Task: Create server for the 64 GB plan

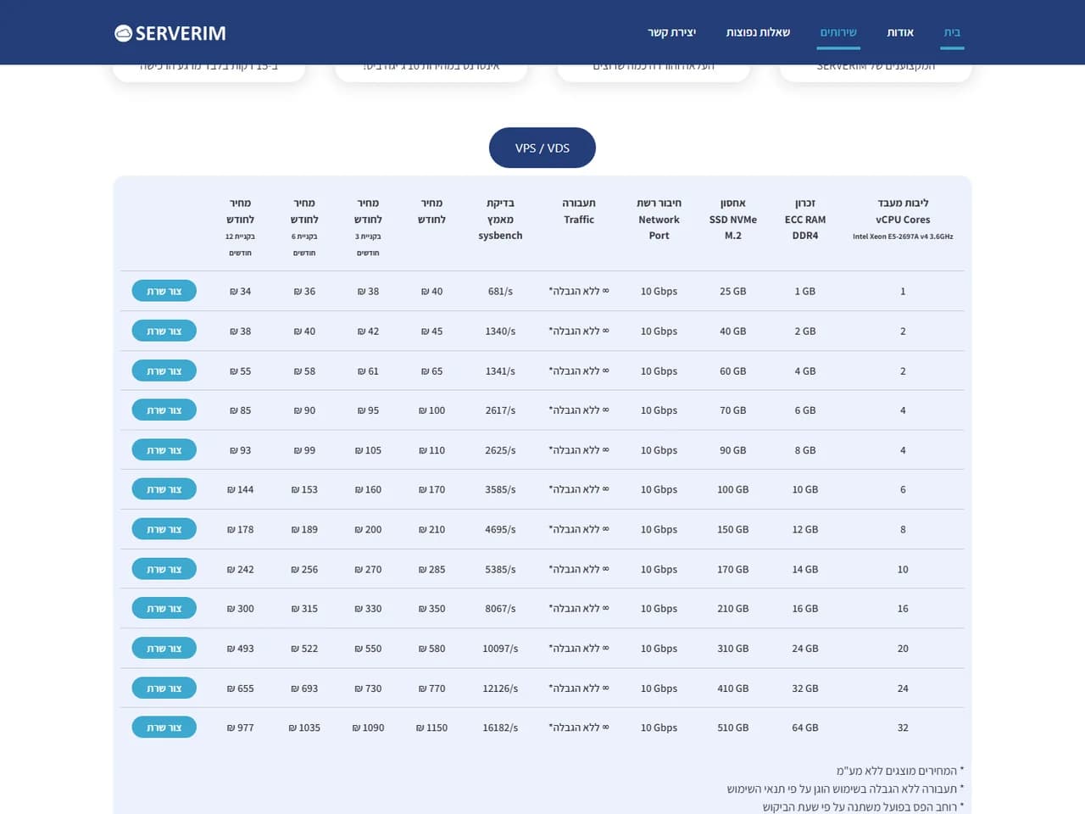Action: click(x=164, y=728)
